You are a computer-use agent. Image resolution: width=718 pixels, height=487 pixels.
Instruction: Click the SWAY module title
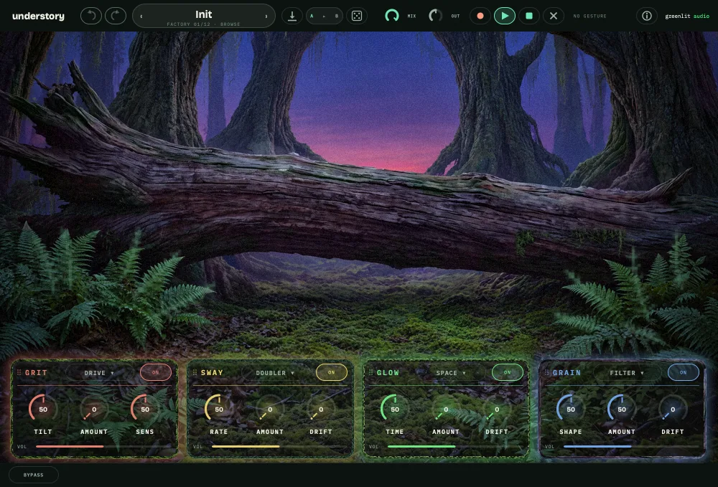(212, 373)
